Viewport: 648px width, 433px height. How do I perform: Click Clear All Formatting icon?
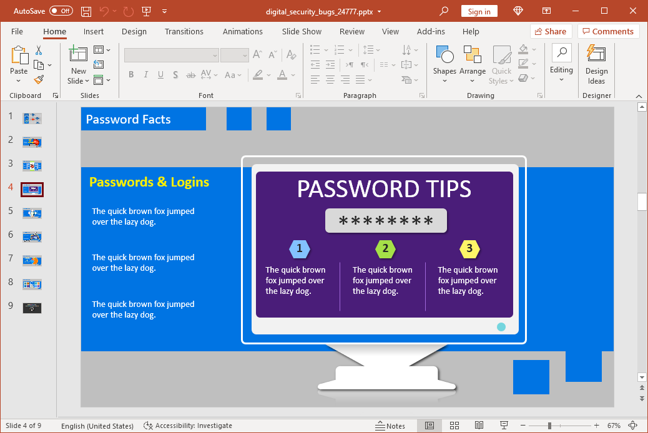(x=292, y=54)
